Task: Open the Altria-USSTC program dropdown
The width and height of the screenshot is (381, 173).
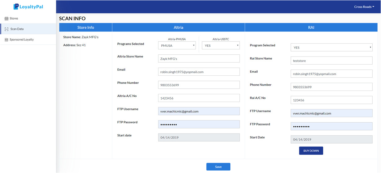Action: 221,45
